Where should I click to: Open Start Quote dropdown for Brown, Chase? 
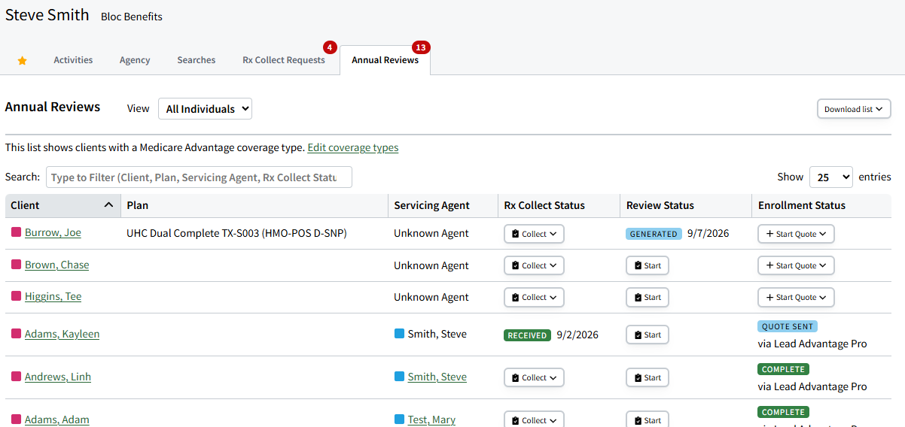pyautogui.click(x=796, y=265)
